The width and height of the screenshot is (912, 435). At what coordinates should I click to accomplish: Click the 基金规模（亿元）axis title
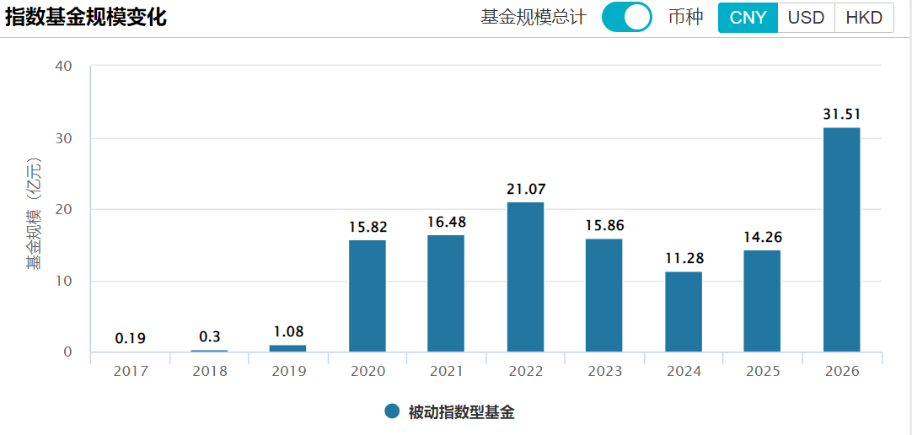(33, 212)
